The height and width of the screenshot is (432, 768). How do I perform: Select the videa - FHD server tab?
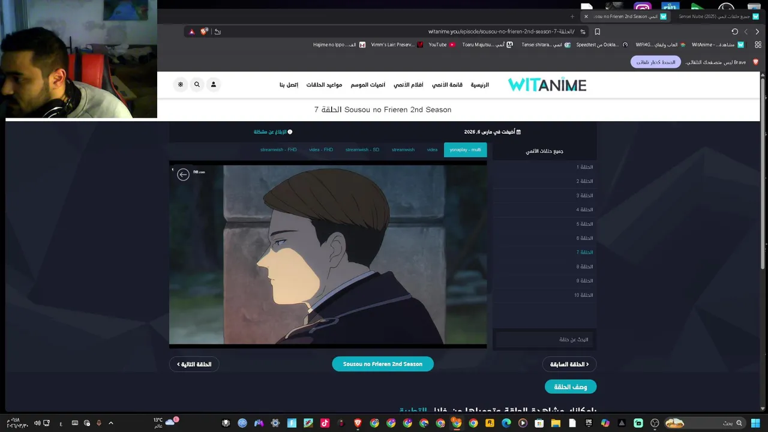pos(321,150)
